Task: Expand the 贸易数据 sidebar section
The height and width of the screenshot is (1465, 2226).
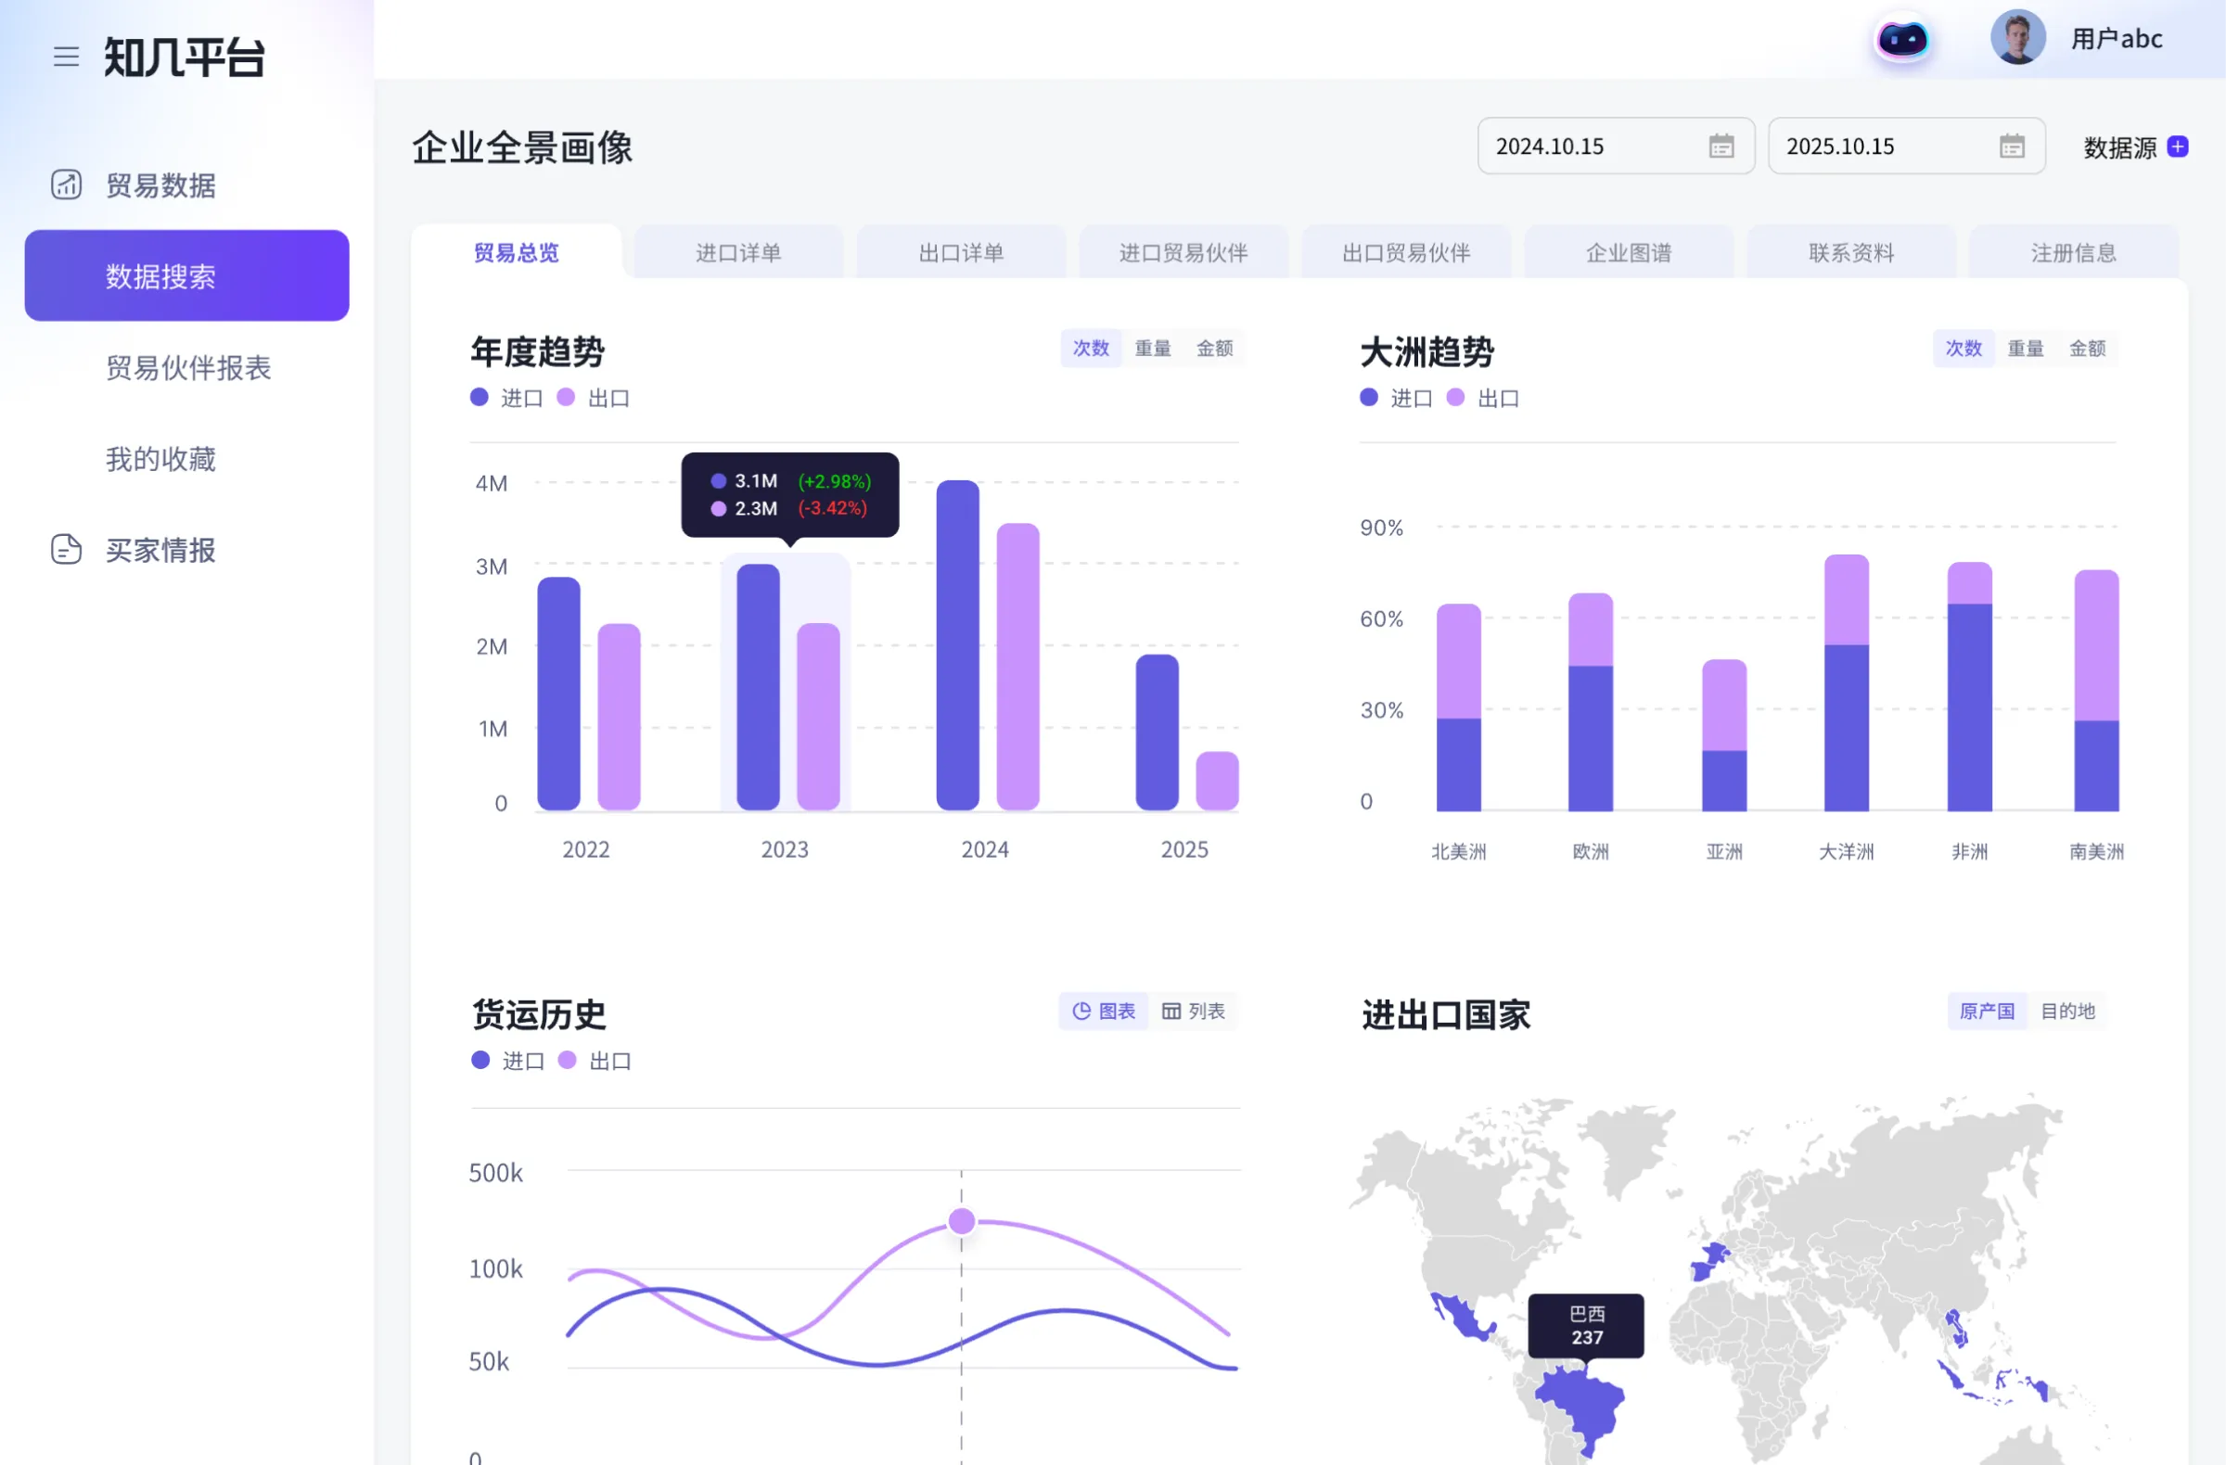Action: tap(160, 185)
